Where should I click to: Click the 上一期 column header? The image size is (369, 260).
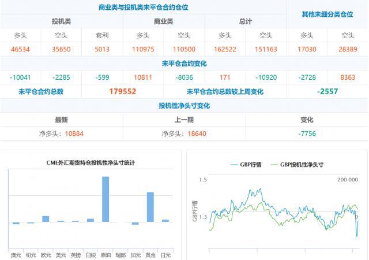184,120
